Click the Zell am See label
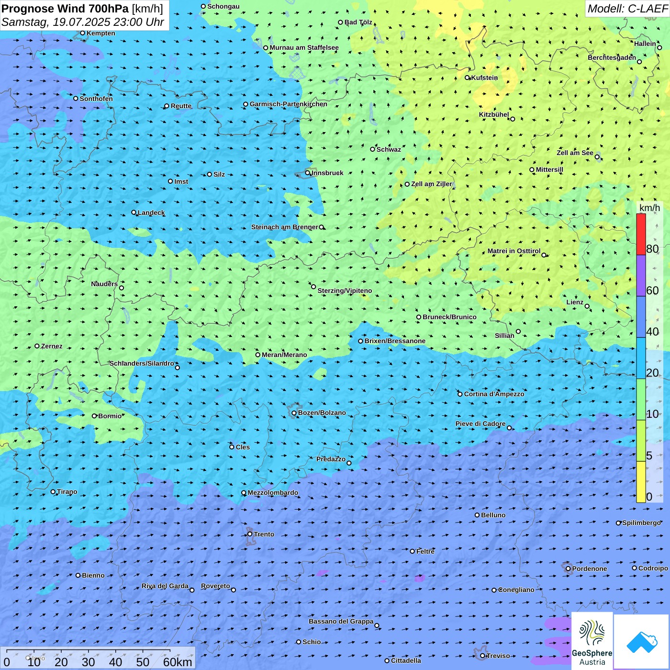The image size is (670, 670). (x=575, y=153)
